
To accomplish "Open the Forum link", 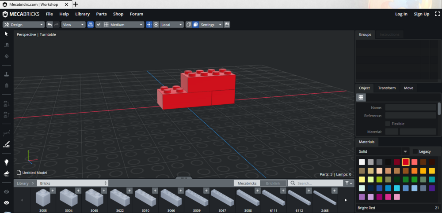I will pos(137,14).
